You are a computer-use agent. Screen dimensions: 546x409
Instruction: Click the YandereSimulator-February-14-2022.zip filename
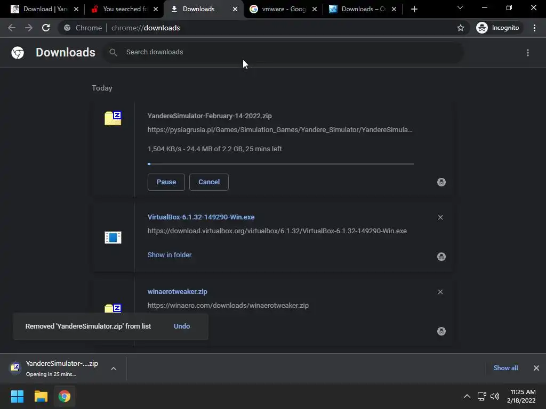click(210, 116)
